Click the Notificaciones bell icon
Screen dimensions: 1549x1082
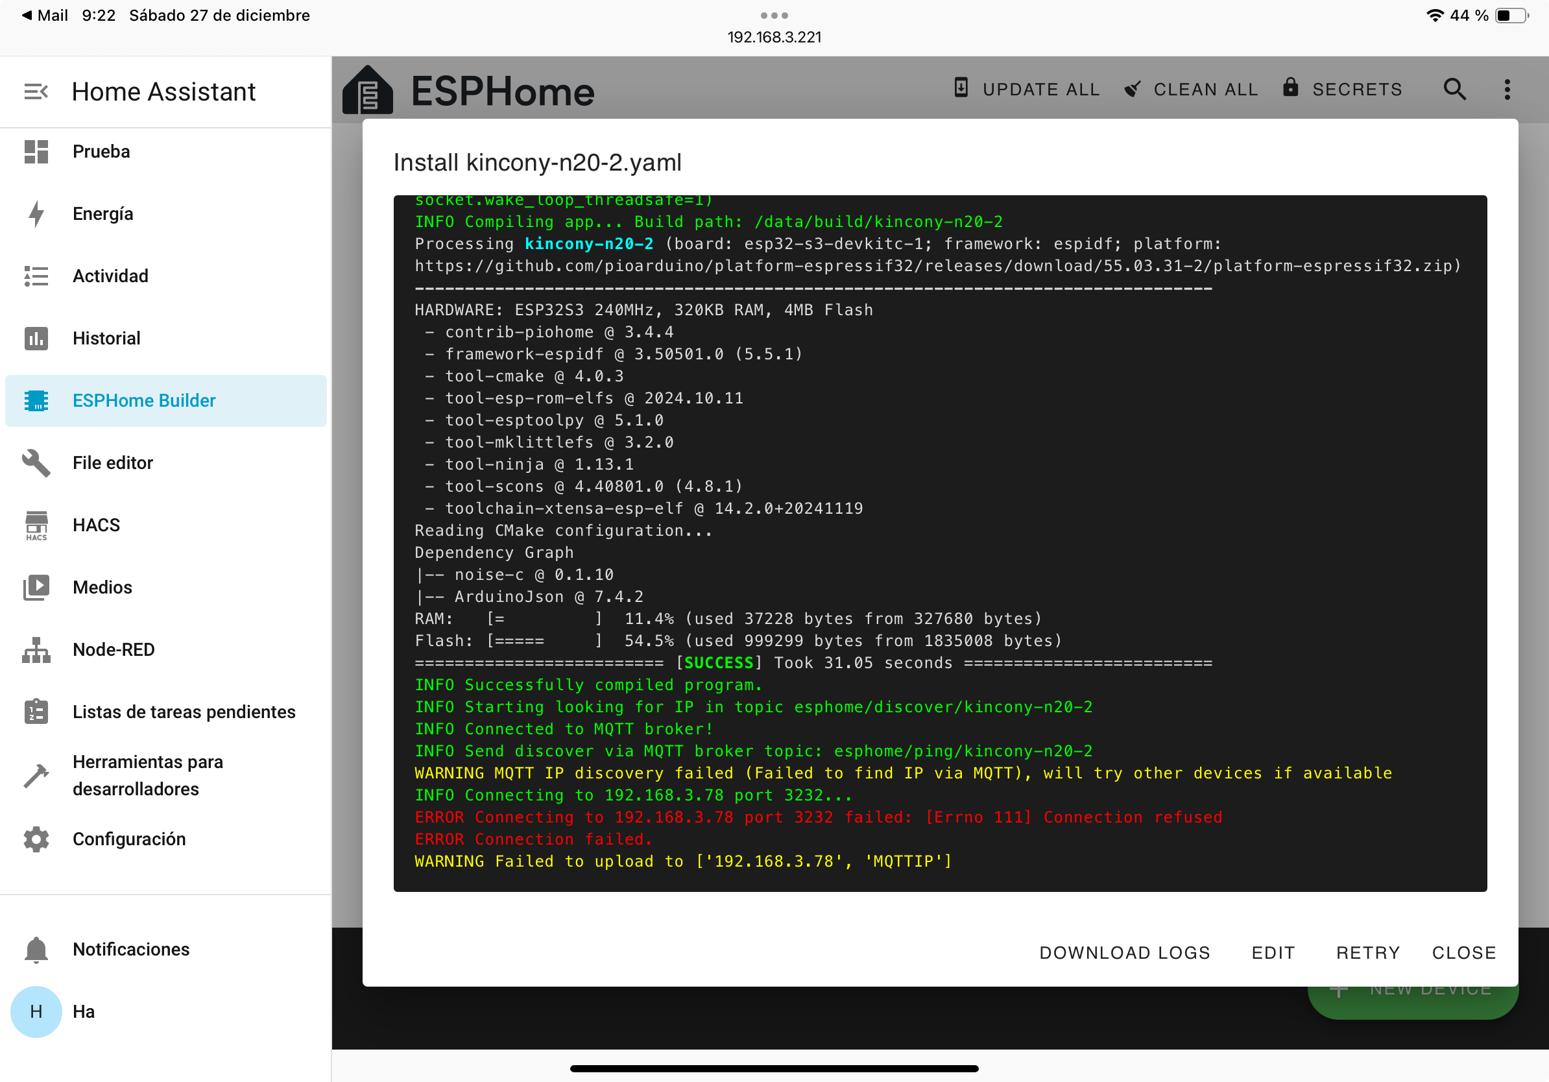[36, 949]
